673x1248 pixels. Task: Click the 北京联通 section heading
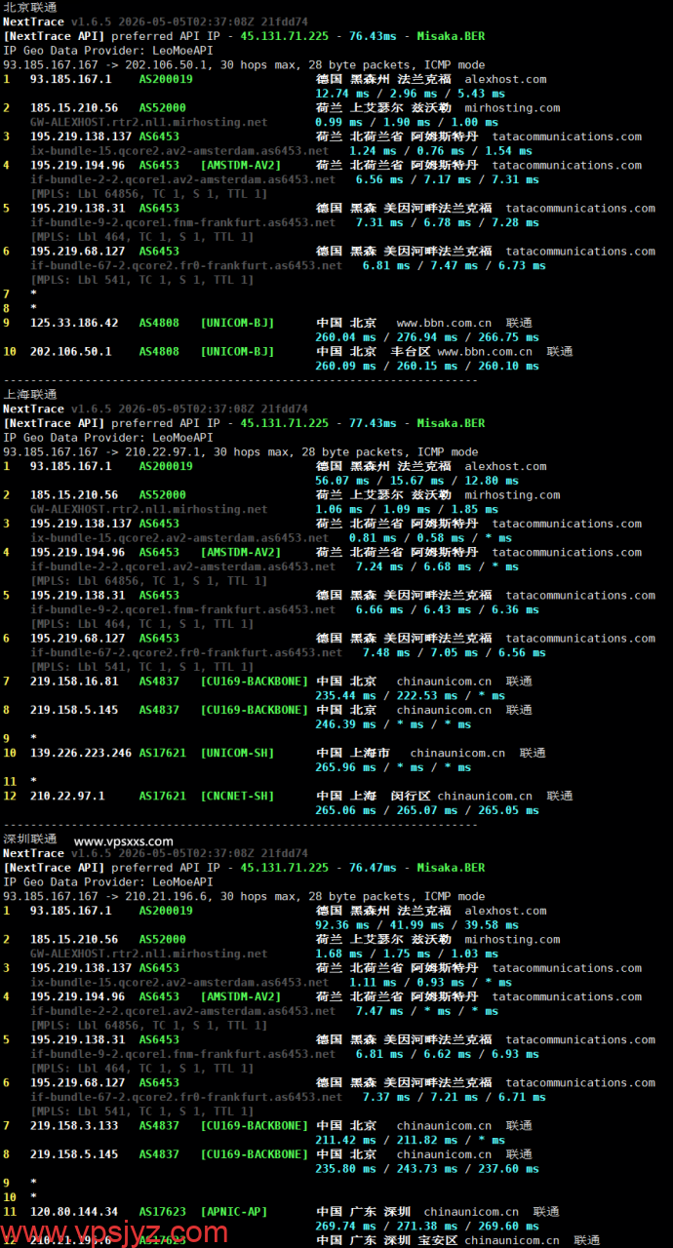click(30, 7)
